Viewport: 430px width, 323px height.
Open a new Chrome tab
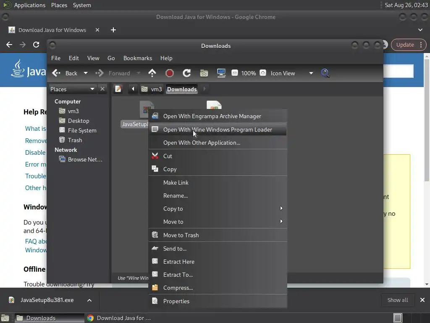click(x=113, y=30)
